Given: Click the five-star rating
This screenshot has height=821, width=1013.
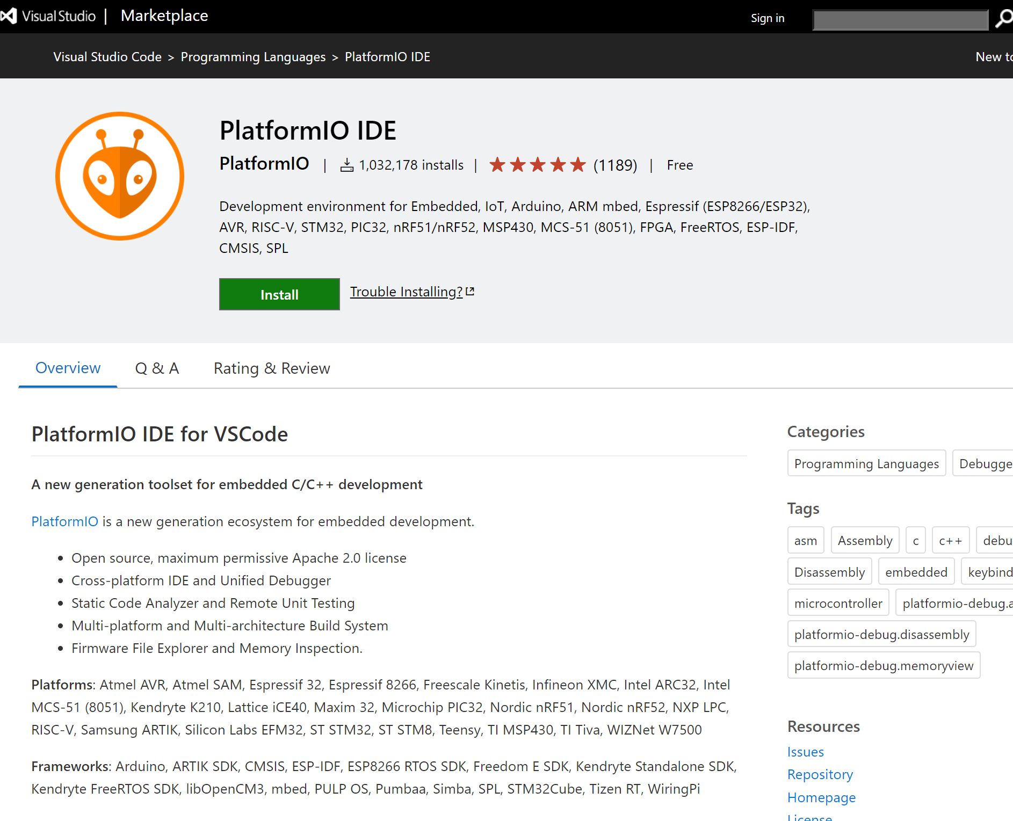Looking at the screenshot, I should [537, 165].
